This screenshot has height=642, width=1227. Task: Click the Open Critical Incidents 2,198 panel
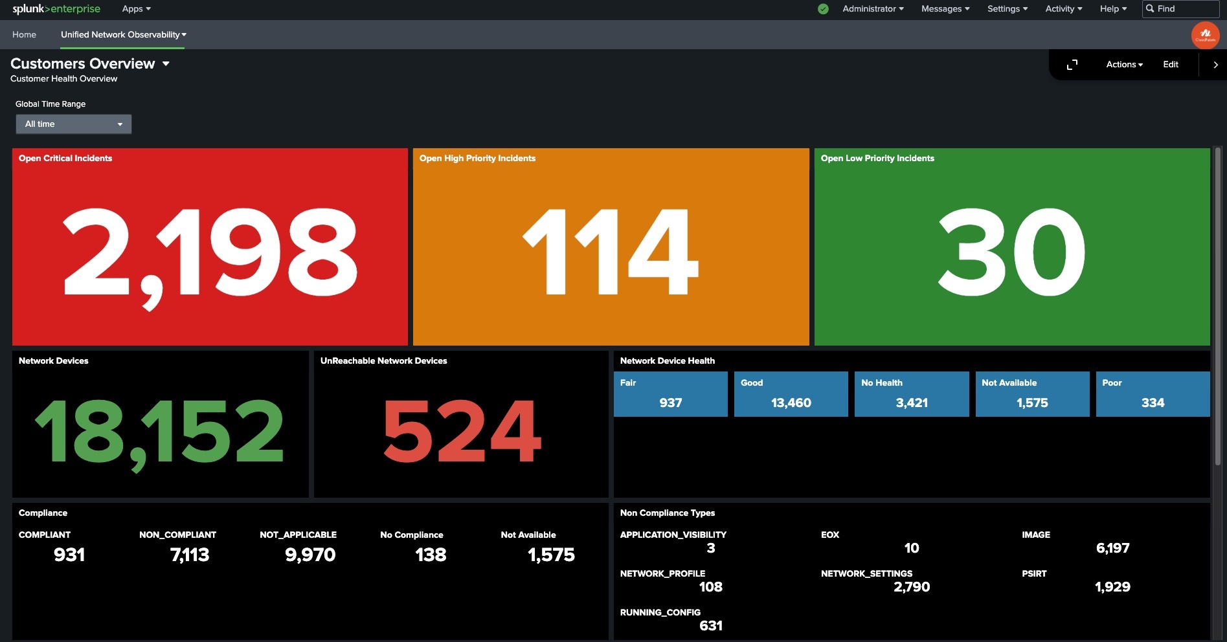pos(210,247)
